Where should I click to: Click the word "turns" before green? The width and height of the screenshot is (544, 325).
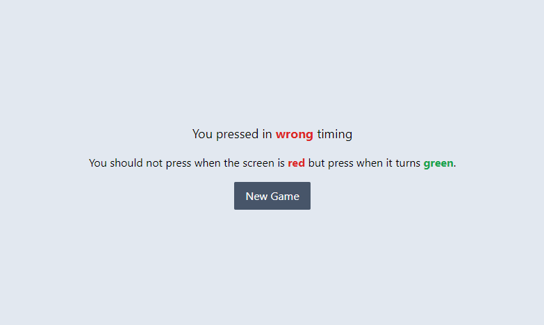point(409,163)
